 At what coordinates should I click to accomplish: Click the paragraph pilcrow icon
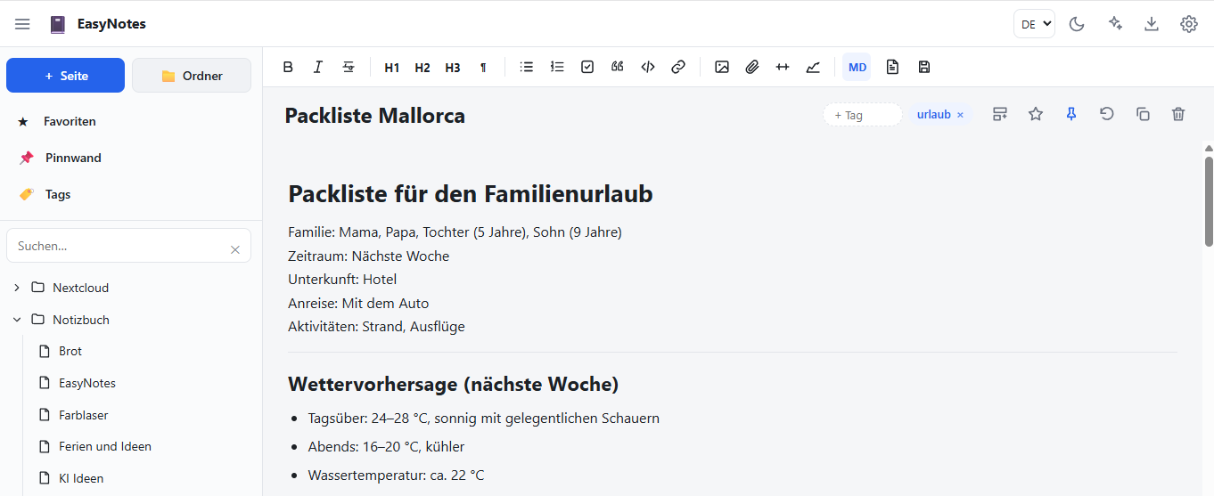coord(483,67)
